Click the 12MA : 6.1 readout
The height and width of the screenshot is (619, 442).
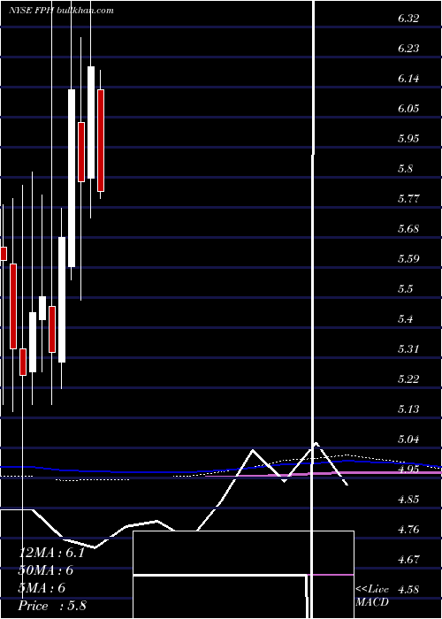[51, 553]
